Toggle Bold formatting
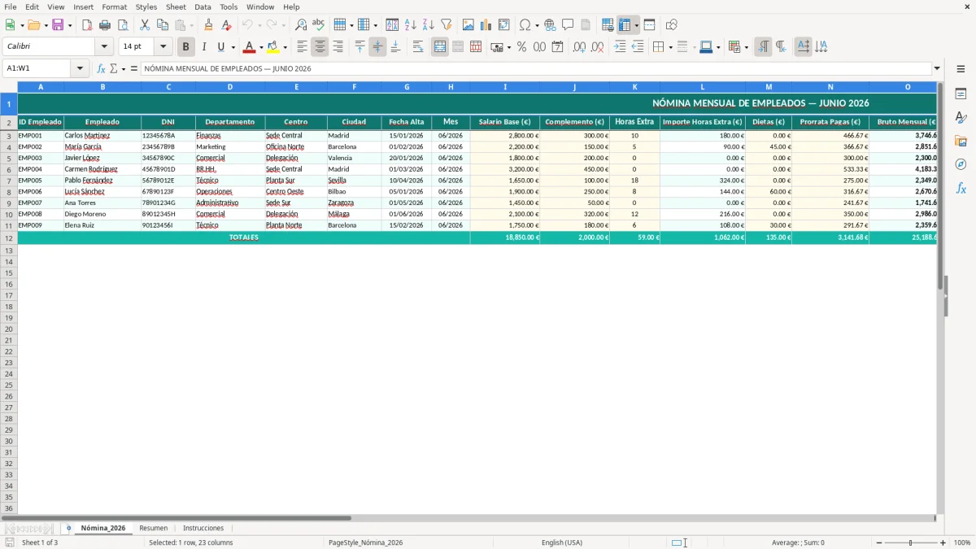Image resolution: width=976 pixels, height=549 pixels. [x=186, y=47]
